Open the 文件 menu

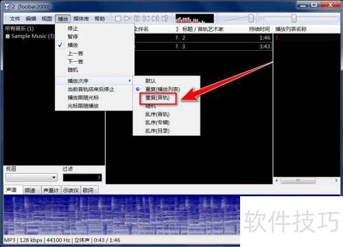click(15, 19)
